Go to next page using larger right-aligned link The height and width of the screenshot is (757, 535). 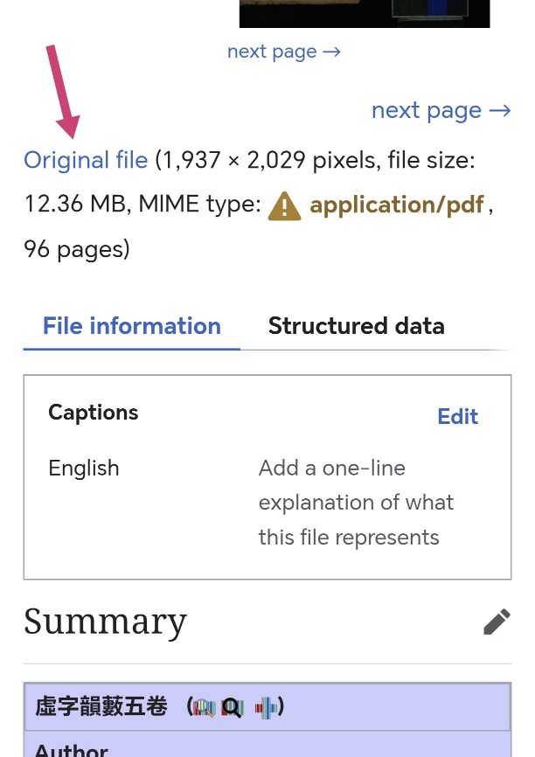441,111
